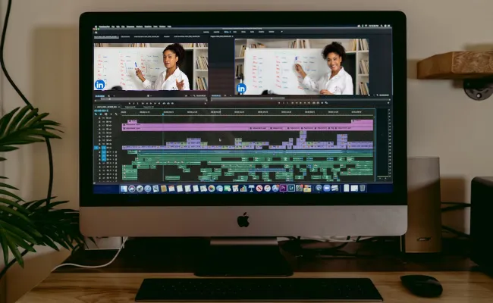Switch to the Assembly workspace
Image resolution: width=493 pixels, height=303 pixels.
(x=216, y=32)
